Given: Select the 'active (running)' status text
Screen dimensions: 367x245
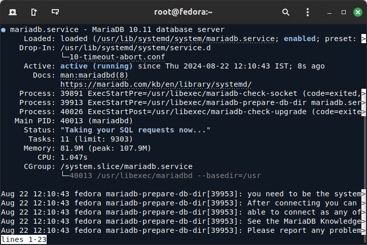Looking at the screenshot, I should 96,66.
